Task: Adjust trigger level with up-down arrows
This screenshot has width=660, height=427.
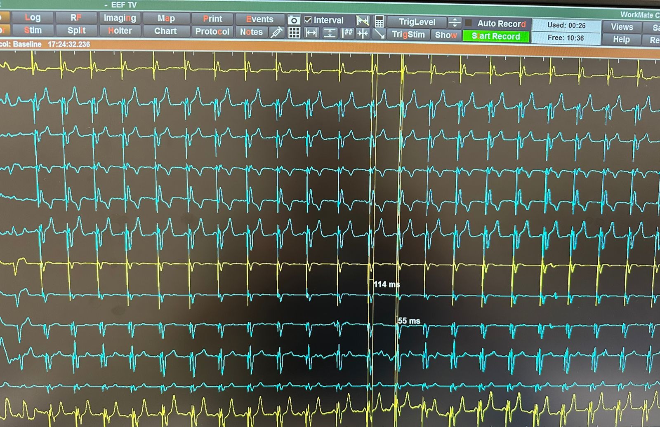Action: tap(455, 22)
